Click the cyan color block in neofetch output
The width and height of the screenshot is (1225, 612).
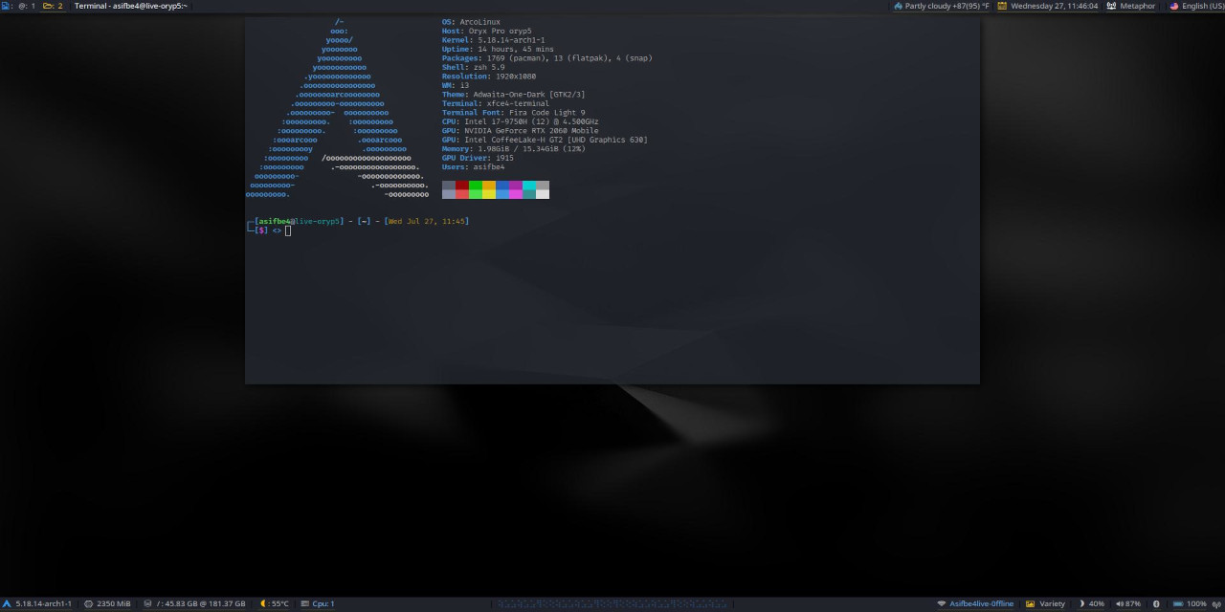[529, 186]
